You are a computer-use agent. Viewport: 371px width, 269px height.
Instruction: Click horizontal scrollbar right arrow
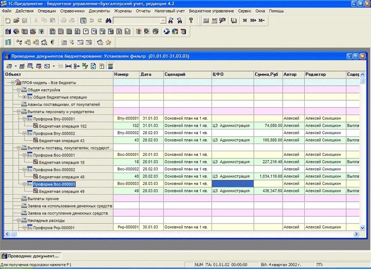tap(356, 234)
